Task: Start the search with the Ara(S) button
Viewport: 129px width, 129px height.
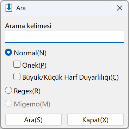Action: pos(33,119)
